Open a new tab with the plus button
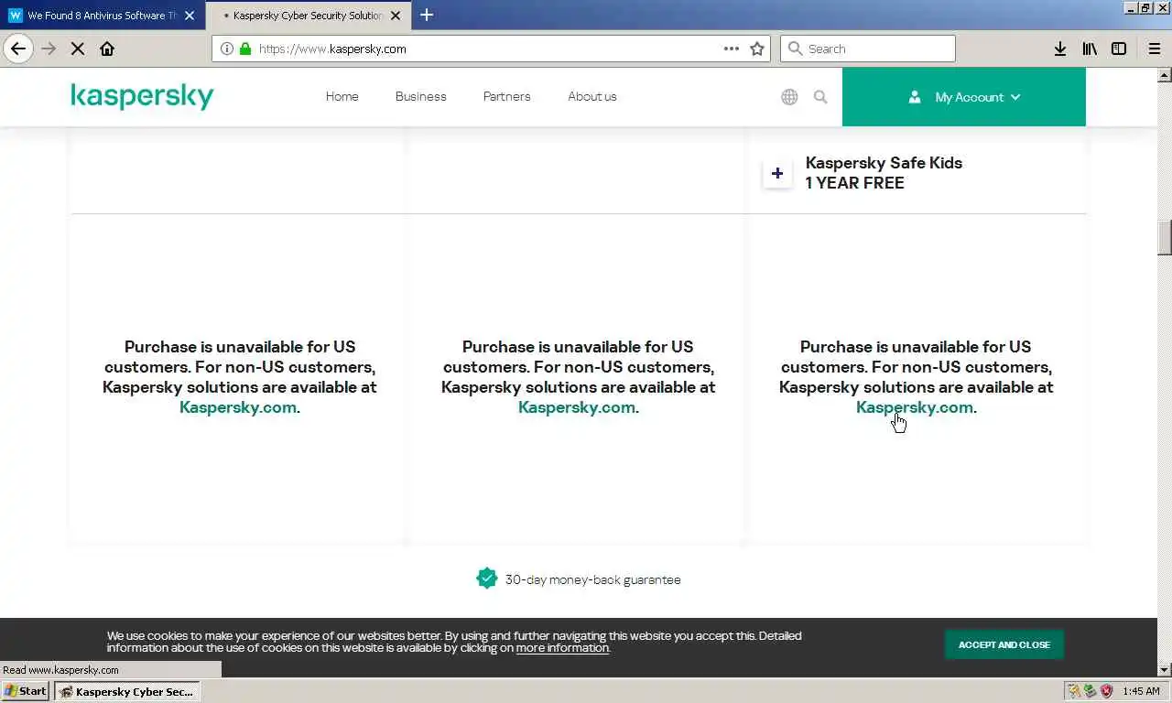1172x703 pixels. pyautogui.click(x=427, y=15)
